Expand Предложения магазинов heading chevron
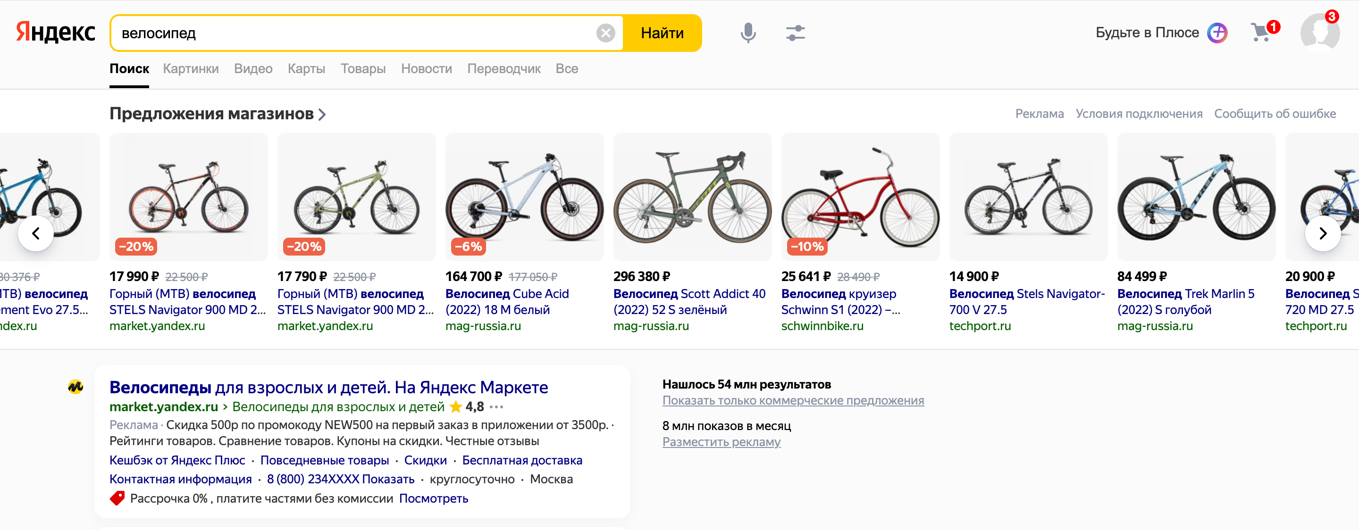This screenshot has height=530, width=1359. (x=322, y=114)
